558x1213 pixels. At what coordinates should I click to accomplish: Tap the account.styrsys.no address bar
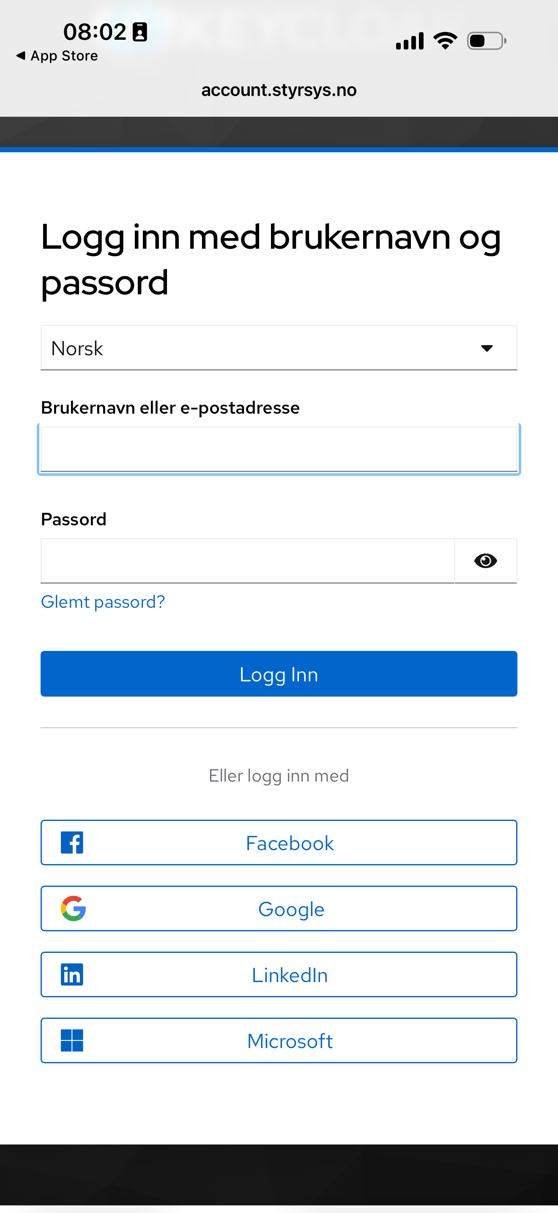279,90
